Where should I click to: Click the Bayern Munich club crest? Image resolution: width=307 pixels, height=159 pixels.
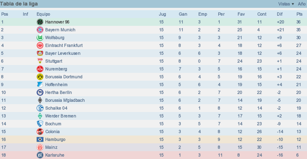point(40,30)
